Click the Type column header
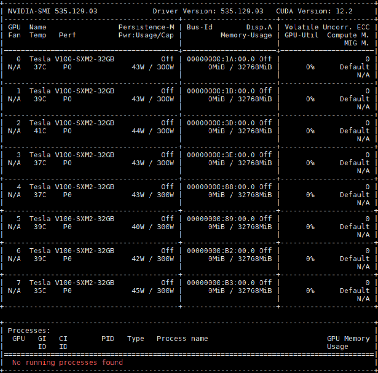The image size is (378, 373). pyautogui.click(x=136, y=339)
